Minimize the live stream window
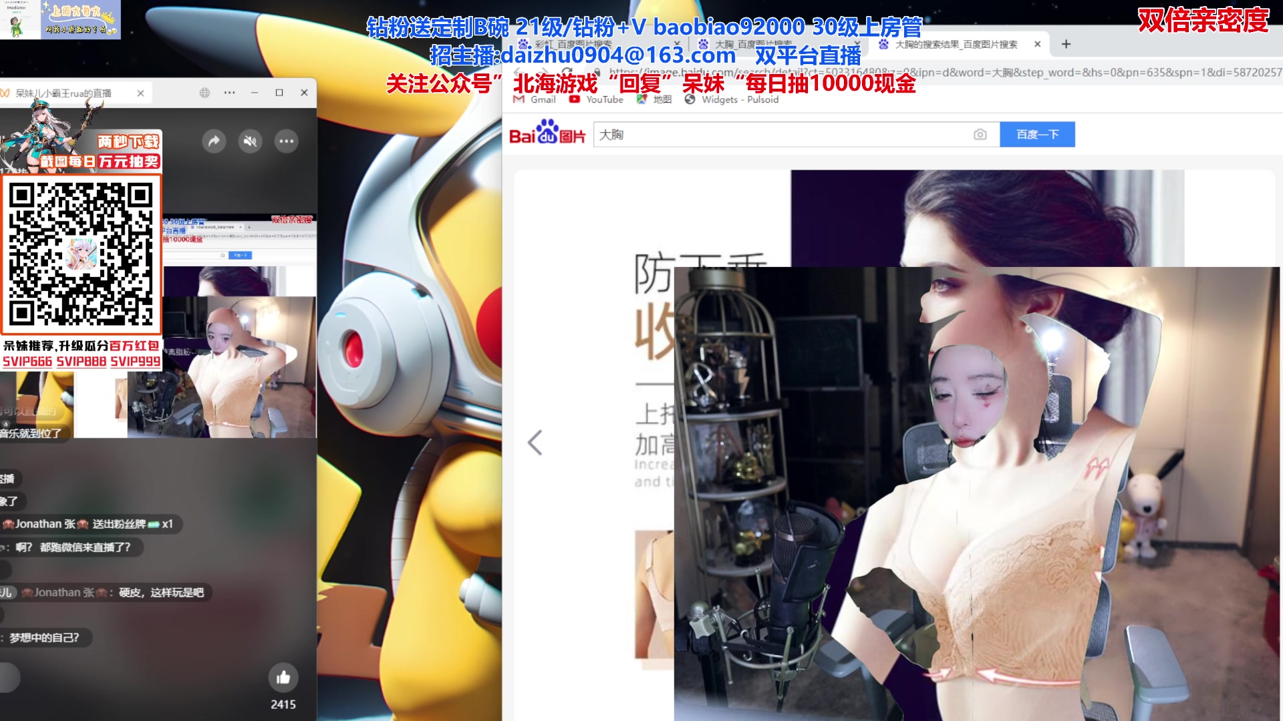The width and height of the screenshot is (1283, 721). 254,93
